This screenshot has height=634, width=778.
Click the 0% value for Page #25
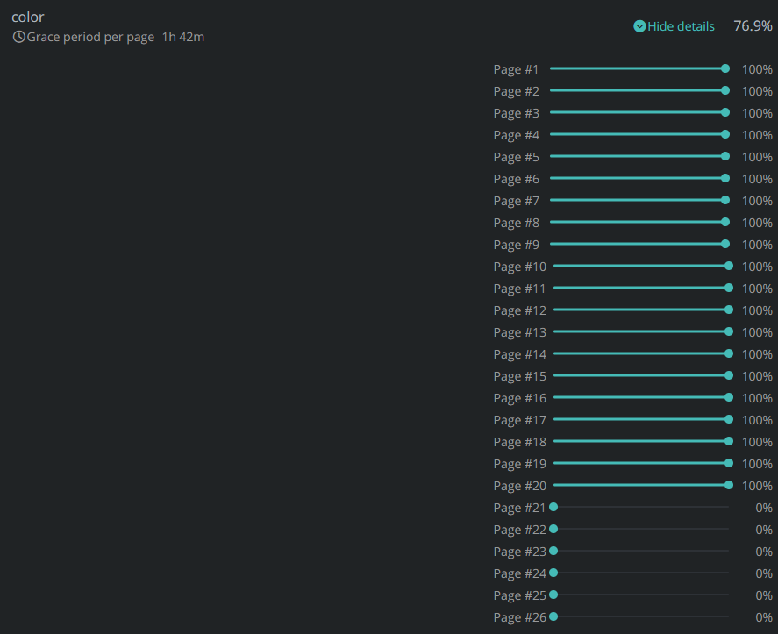[x=764, y=595]
